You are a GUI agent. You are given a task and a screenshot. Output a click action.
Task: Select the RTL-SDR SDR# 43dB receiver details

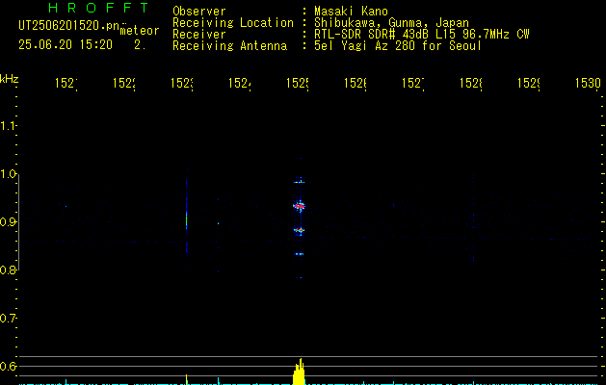[x=422, y=35]
